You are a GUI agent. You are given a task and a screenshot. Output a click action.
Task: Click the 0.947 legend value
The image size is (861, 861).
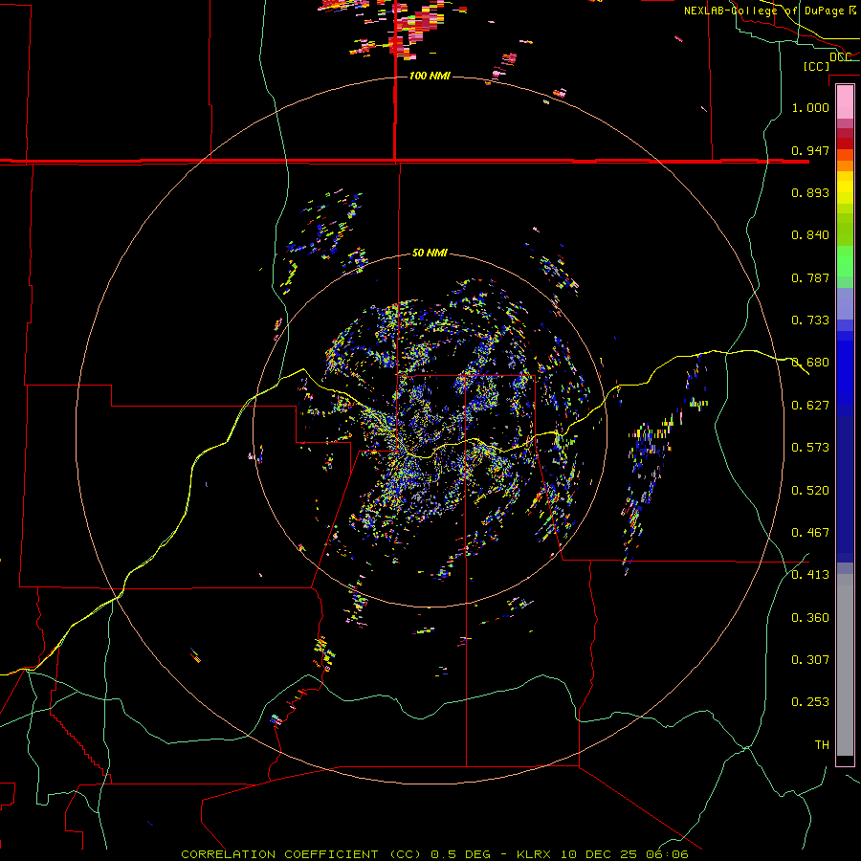click(810, 150)
